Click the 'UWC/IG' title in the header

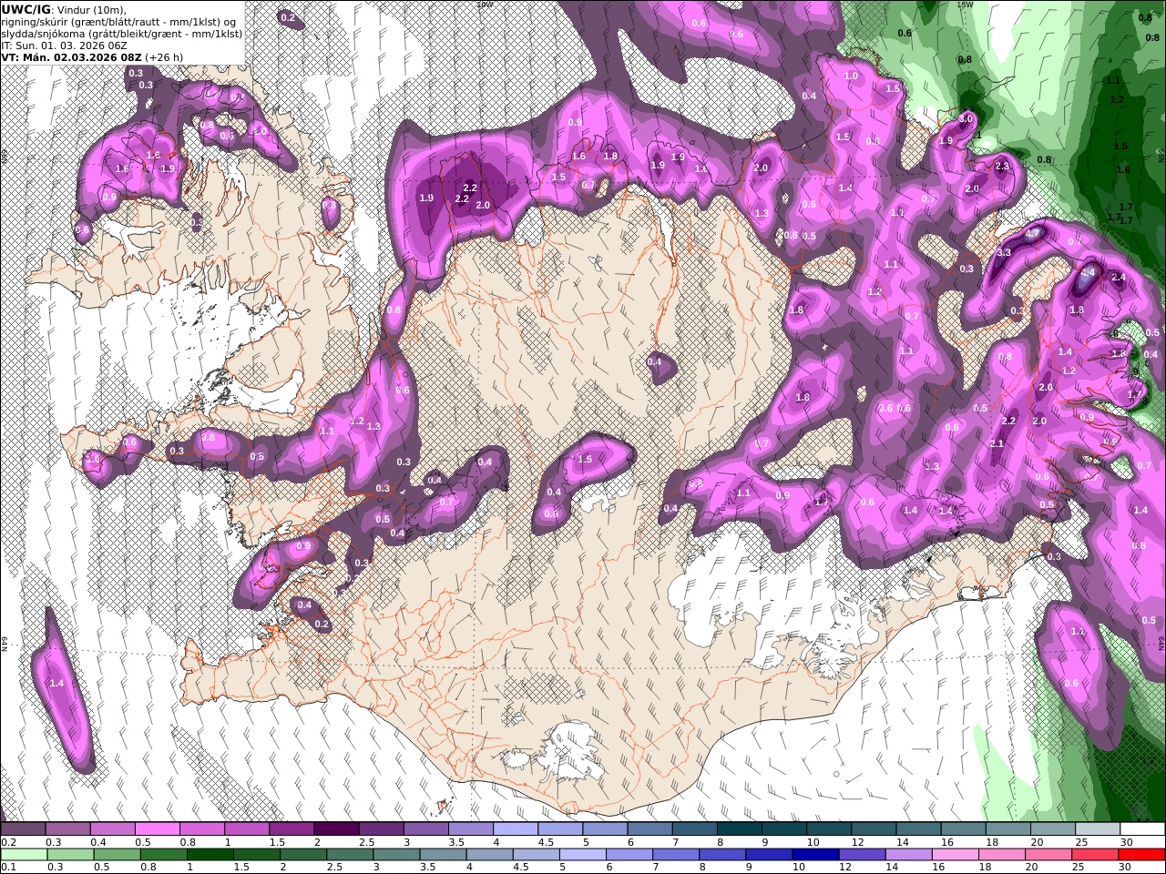(x=26, y=9)
